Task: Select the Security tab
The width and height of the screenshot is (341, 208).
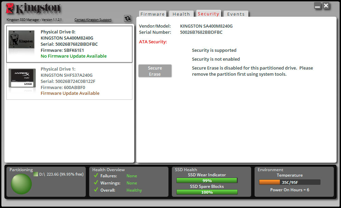Action: [208, 13]
